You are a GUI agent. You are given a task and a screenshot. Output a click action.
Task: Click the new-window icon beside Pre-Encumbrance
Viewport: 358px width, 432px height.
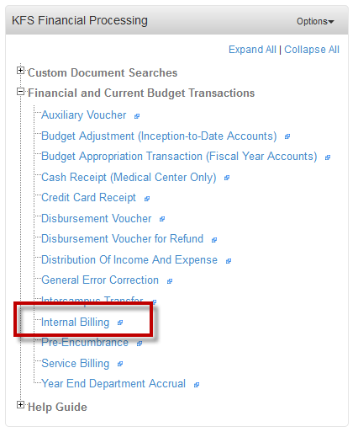coord(140,344)
